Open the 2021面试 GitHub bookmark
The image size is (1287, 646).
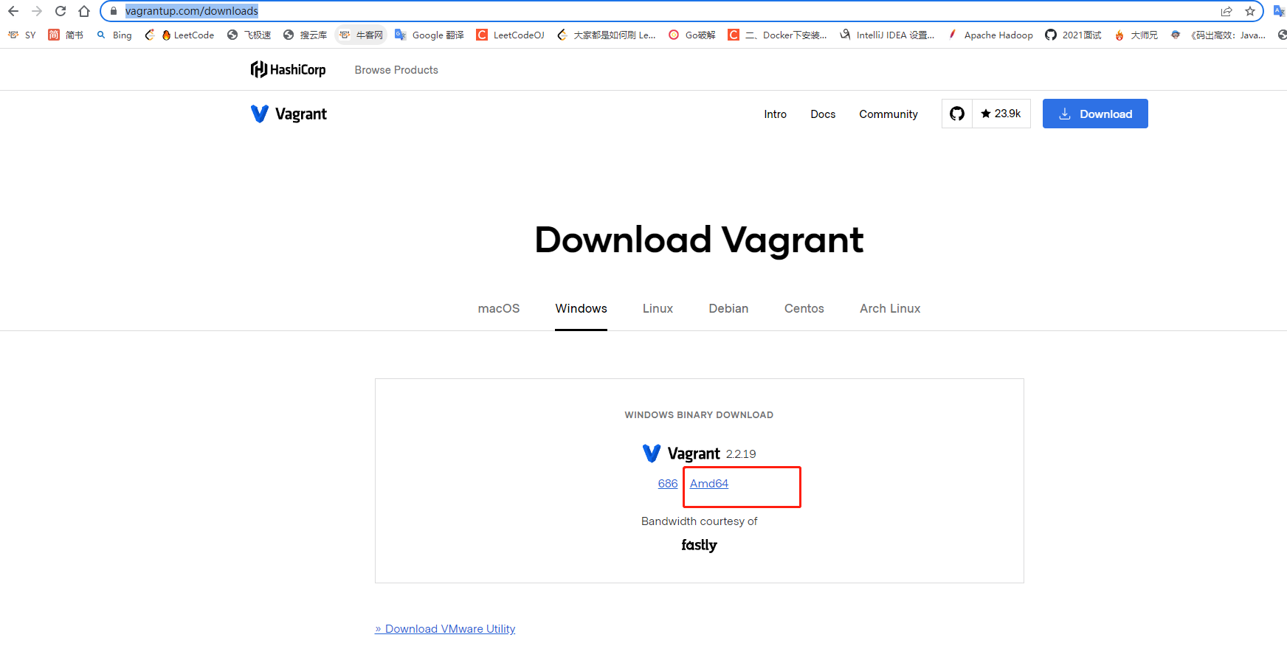coord(1074,35)
